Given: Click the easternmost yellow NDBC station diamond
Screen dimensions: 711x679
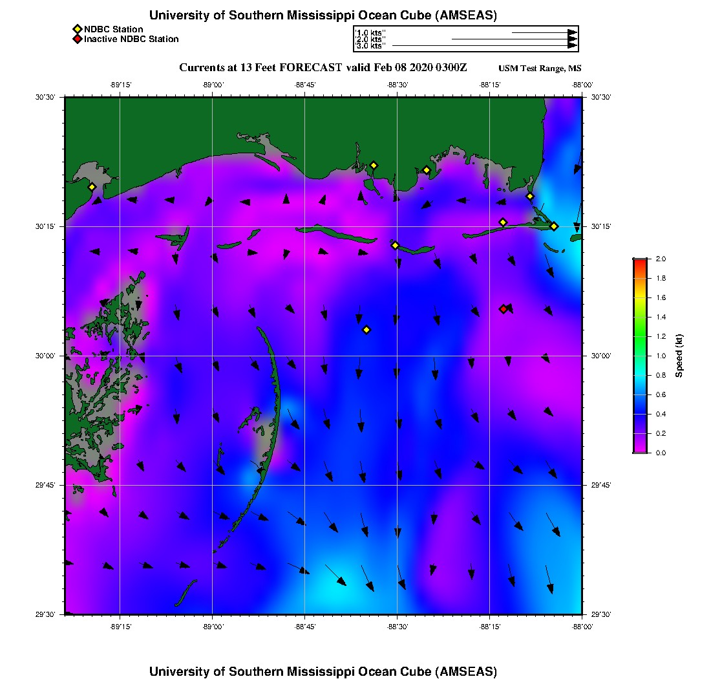Looking at the screenshot, I should click(x=554, y=226).
